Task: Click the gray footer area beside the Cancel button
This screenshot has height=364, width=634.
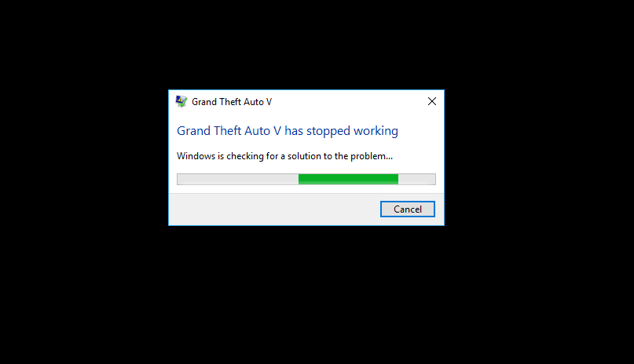Action: pyautogui.click(x=274, y=209)
